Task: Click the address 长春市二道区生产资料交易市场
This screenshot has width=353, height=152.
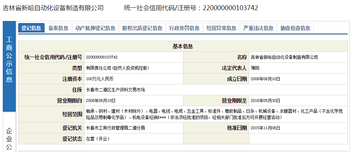Action: pos(115,90)
